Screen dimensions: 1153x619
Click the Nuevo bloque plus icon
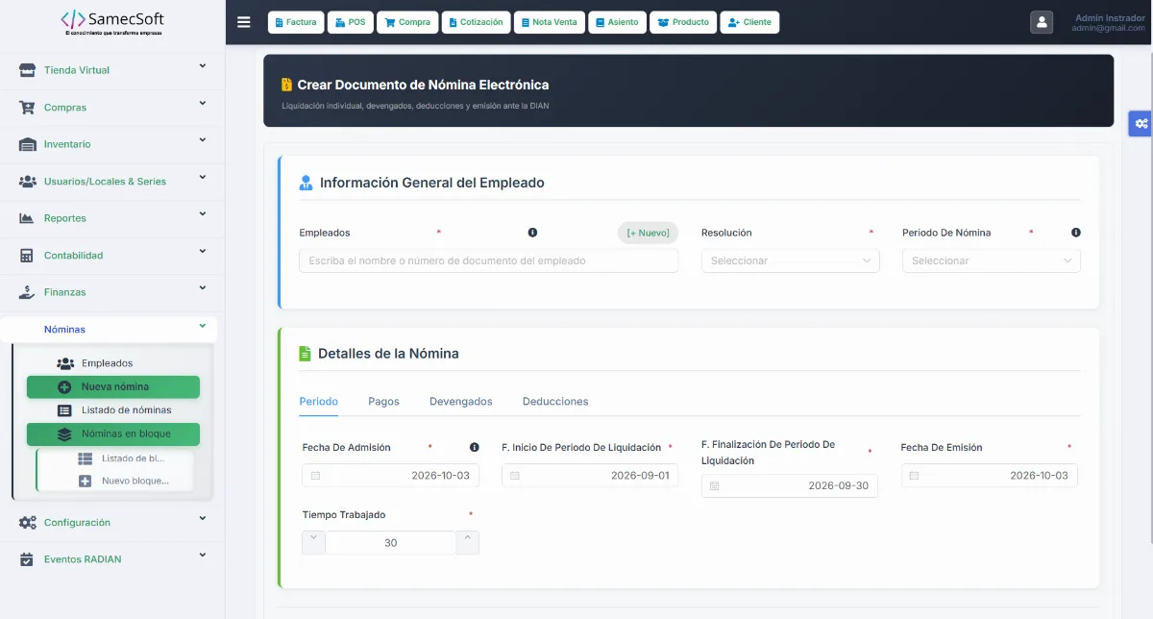pyautogui.click(x=85, y=481)
